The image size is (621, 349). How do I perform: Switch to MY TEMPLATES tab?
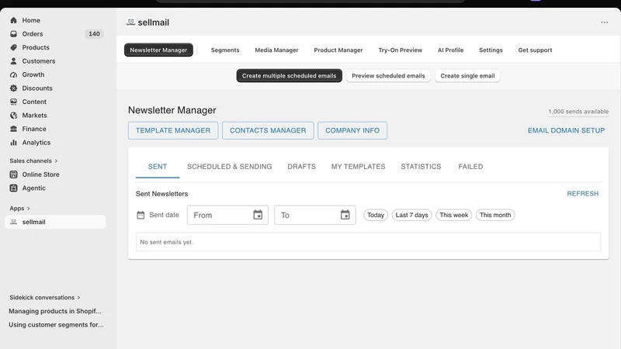(x=358, y=167)
